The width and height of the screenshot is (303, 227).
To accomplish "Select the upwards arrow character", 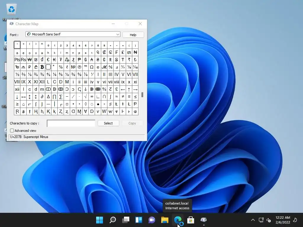I will tap(129, 89).
